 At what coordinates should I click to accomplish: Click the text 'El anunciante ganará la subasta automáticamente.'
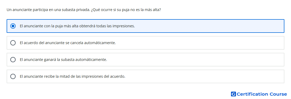[63, 60]
